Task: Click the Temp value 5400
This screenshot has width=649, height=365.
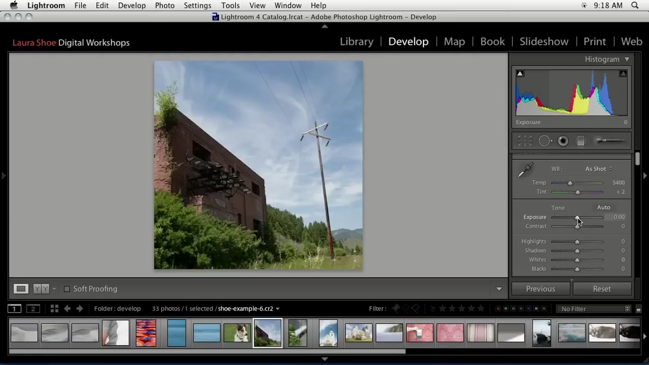Action: [x=618, y=183]
